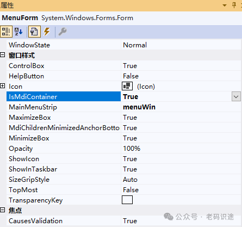Image resolution: width=242 pixels, height=227 pixels.
Task: Select the ShowInTaskbar property
Action: [33, 169]
